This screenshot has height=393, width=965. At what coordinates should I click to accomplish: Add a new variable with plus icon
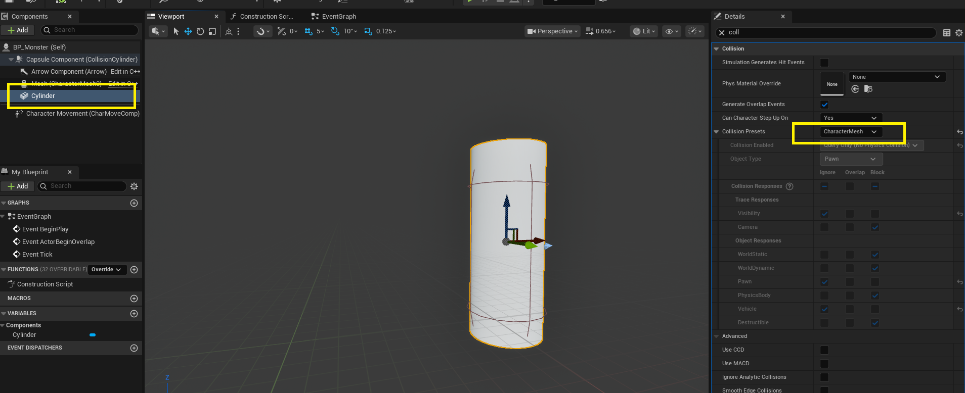tap(134, 314)
